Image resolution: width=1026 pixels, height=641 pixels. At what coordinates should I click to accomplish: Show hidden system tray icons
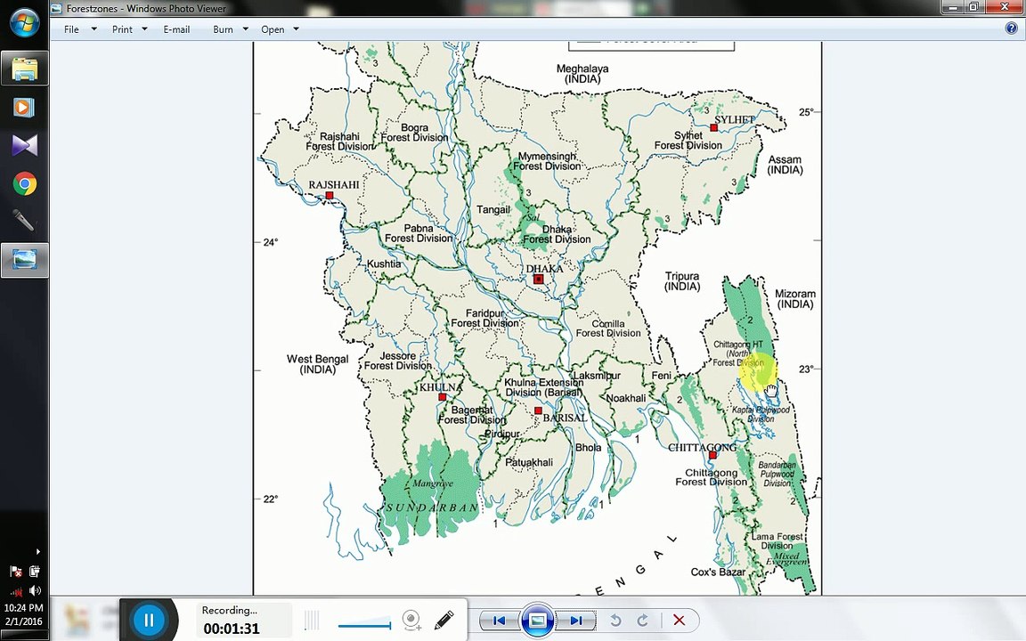(38, 551)
